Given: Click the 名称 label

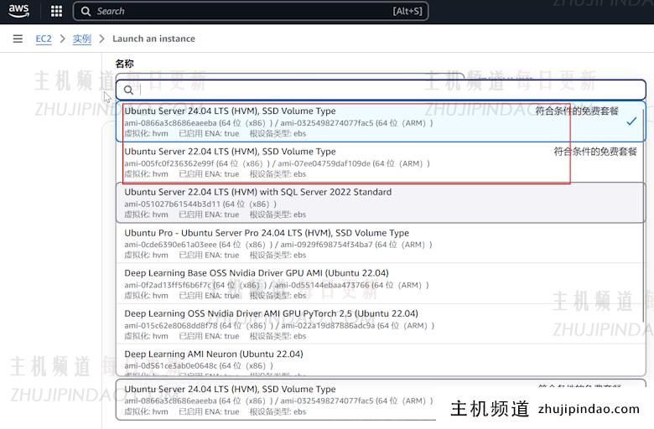Looking at the screenshot, I should pyautogui.click(x=124, y=64).
